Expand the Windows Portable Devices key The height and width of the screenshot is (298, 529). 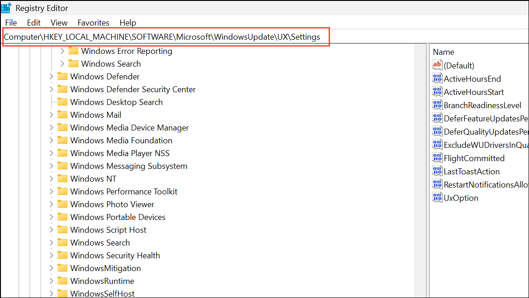pyautogui.click(x=51, y=217)
